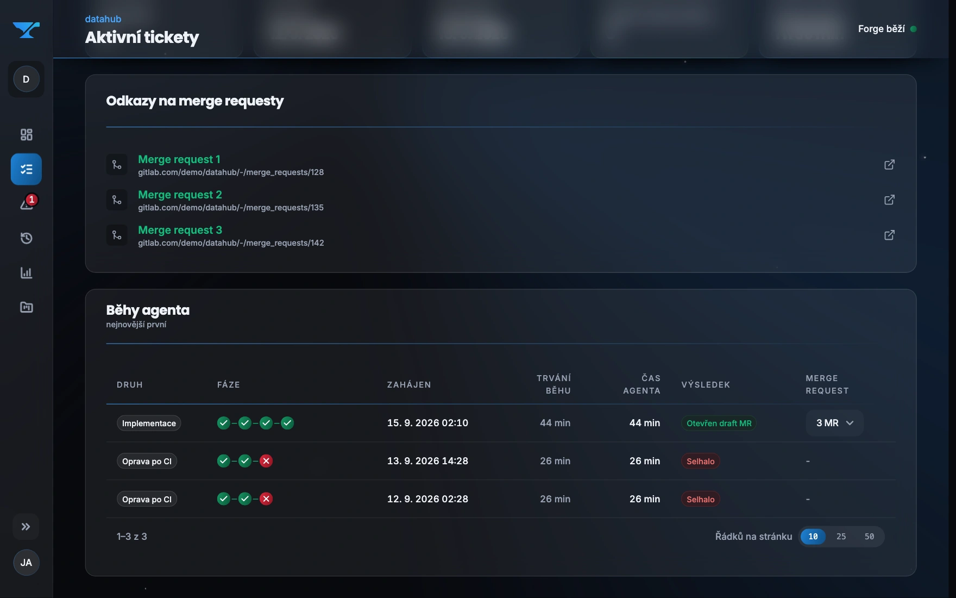Click gitlab URL ending merge_requests/128

(x=231, y=172)
